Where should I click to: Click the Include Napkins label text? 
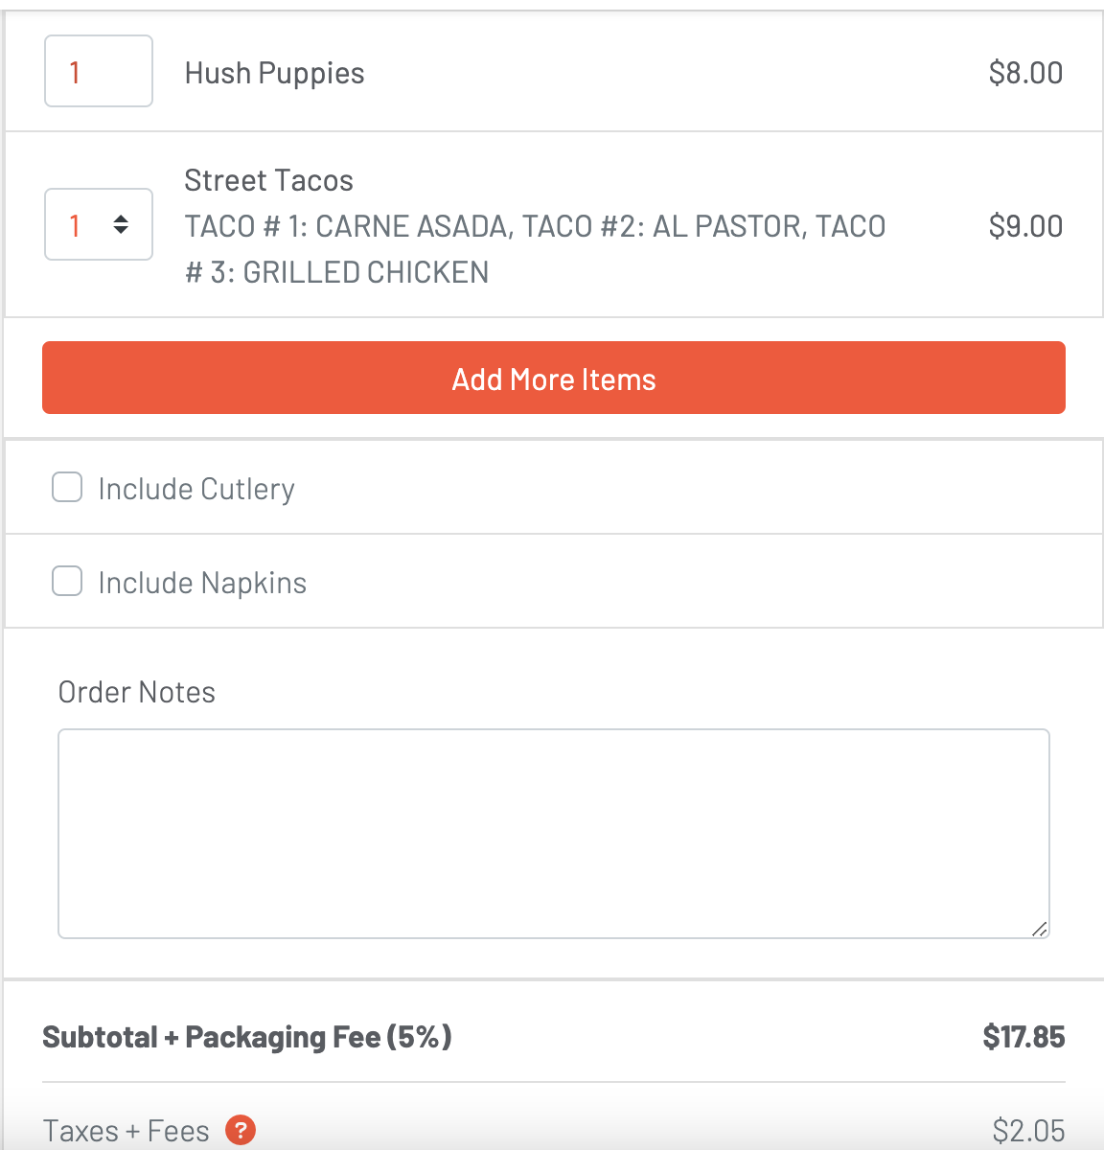coord(202,583)
